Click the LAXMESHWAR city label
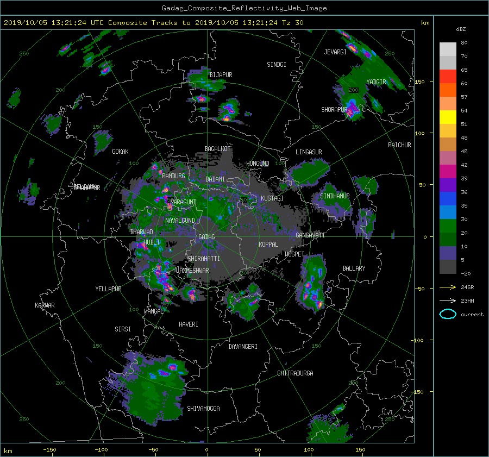Viewport: 489px width, 457px height. pyautogui.click(x=192, y=271)
